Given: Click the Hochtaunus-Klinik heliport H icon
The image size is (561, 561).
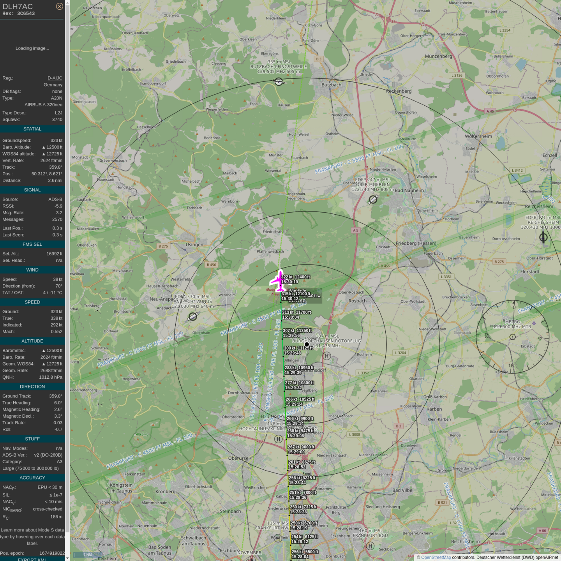Looking at the screenshot, I should point(278,439).
